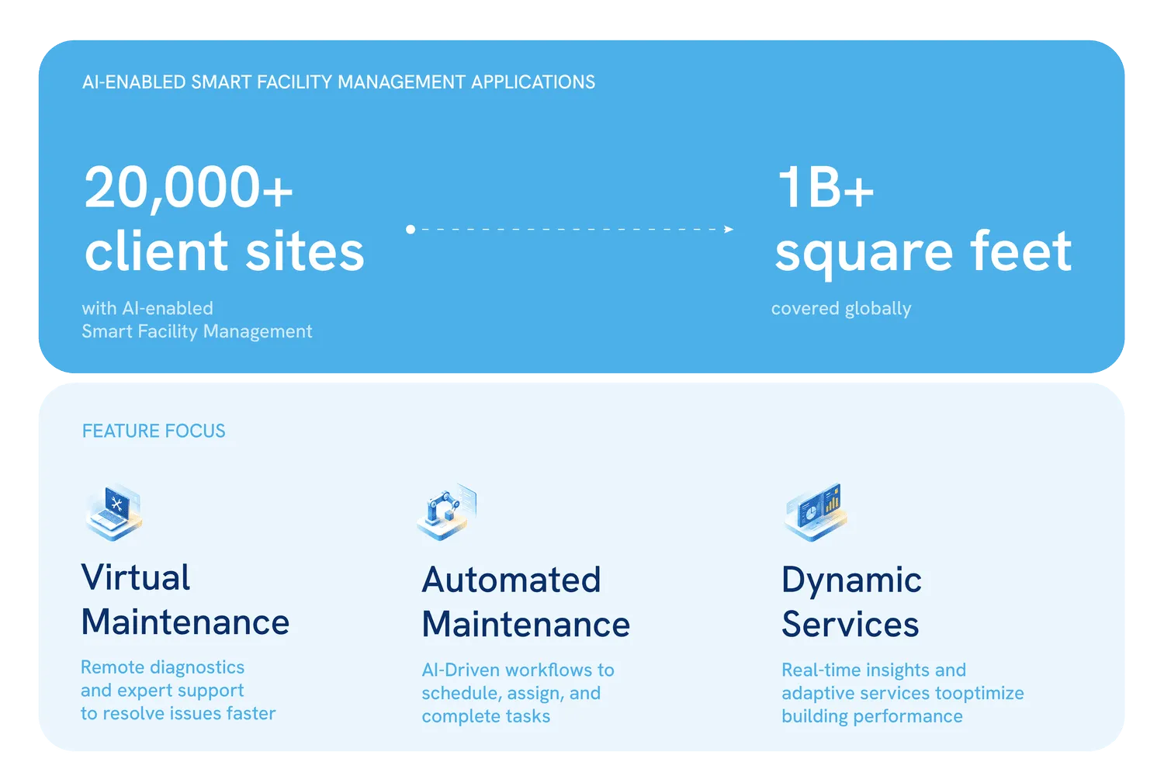Select the "AI-Driven workflows to schedule" description
Image resolution: width=1164 pixels, height=783 pixels.
tap(518, 693)
